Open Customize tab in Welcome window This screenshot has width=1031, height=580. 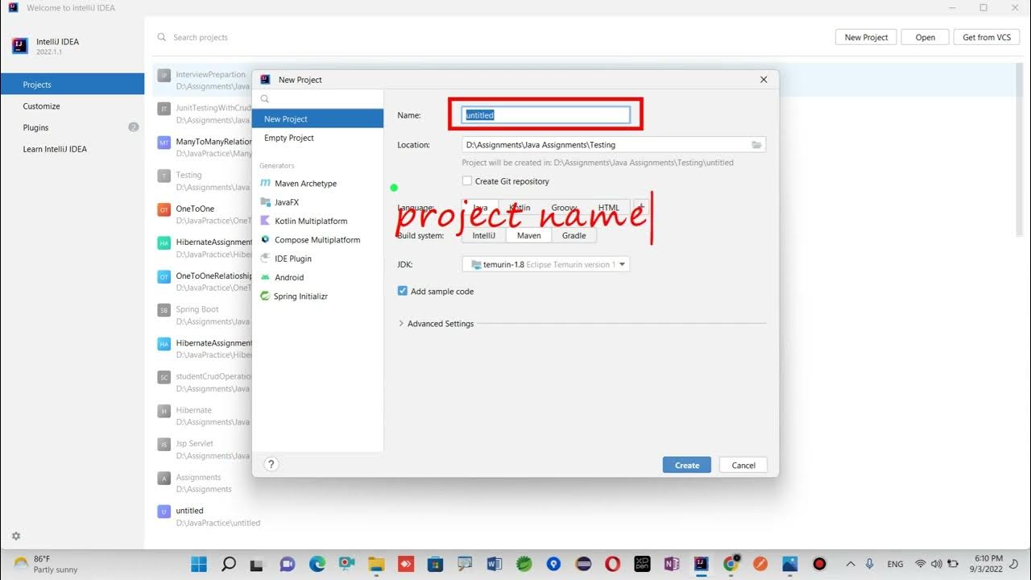(x=72, y=106)
